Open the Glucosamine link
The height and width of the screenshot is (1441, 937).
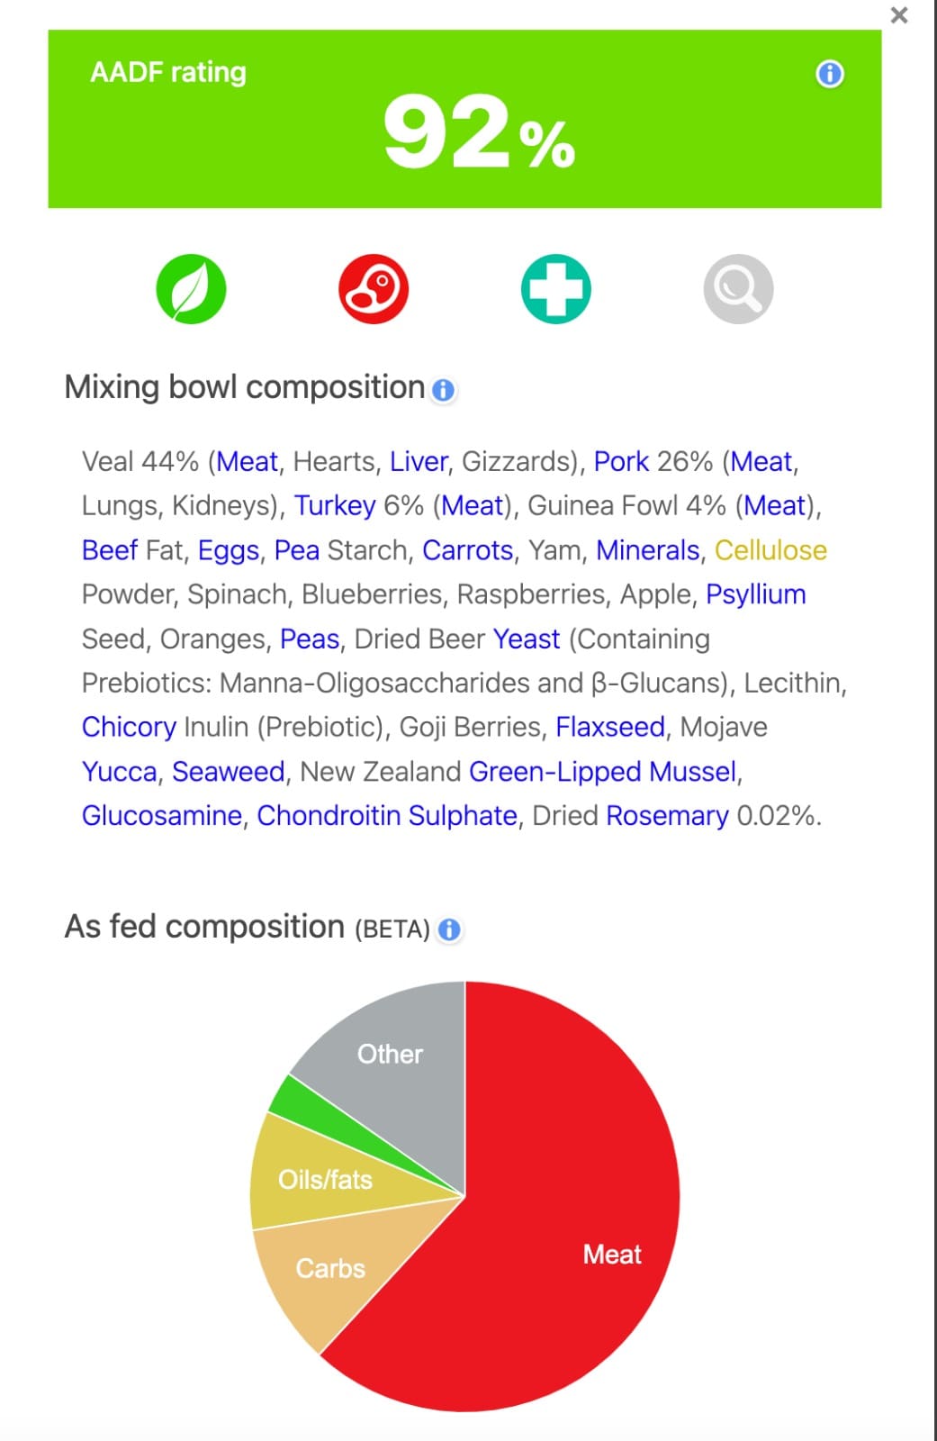pyautogui.click(x=162, y=815)
